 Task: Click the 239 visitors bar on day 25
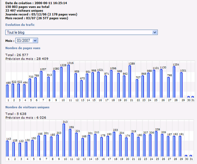click(156, 144)
